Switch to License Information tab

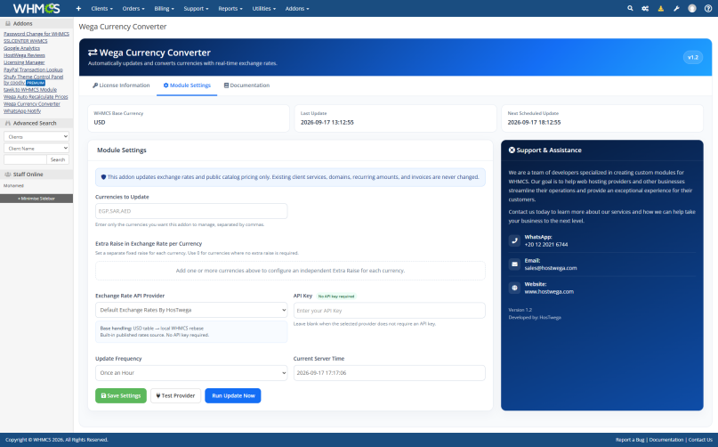point(121,85)
